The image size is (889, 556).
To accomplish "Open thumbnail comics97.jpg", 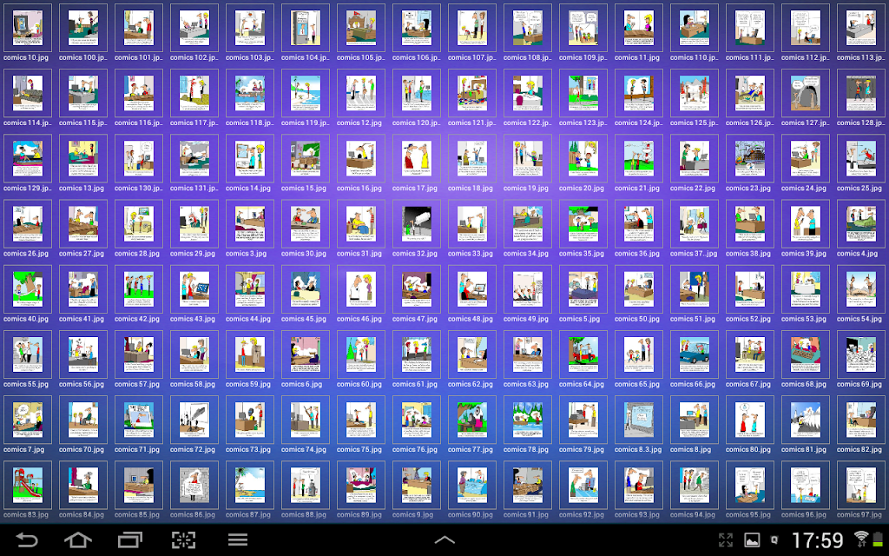I will (x=860, y=485).
